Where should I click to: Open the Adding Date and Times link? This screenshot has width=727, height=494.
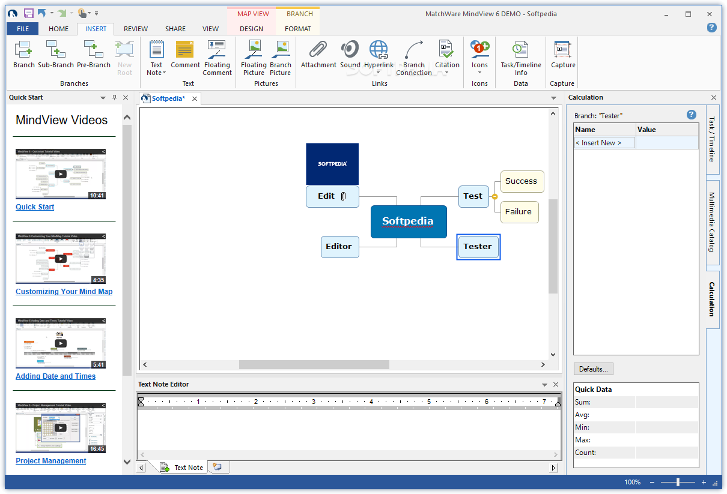[x=56, y=376]
